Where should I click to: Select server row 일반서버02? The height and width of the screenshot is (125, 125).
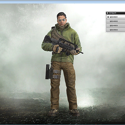click(x=116, y=21)
